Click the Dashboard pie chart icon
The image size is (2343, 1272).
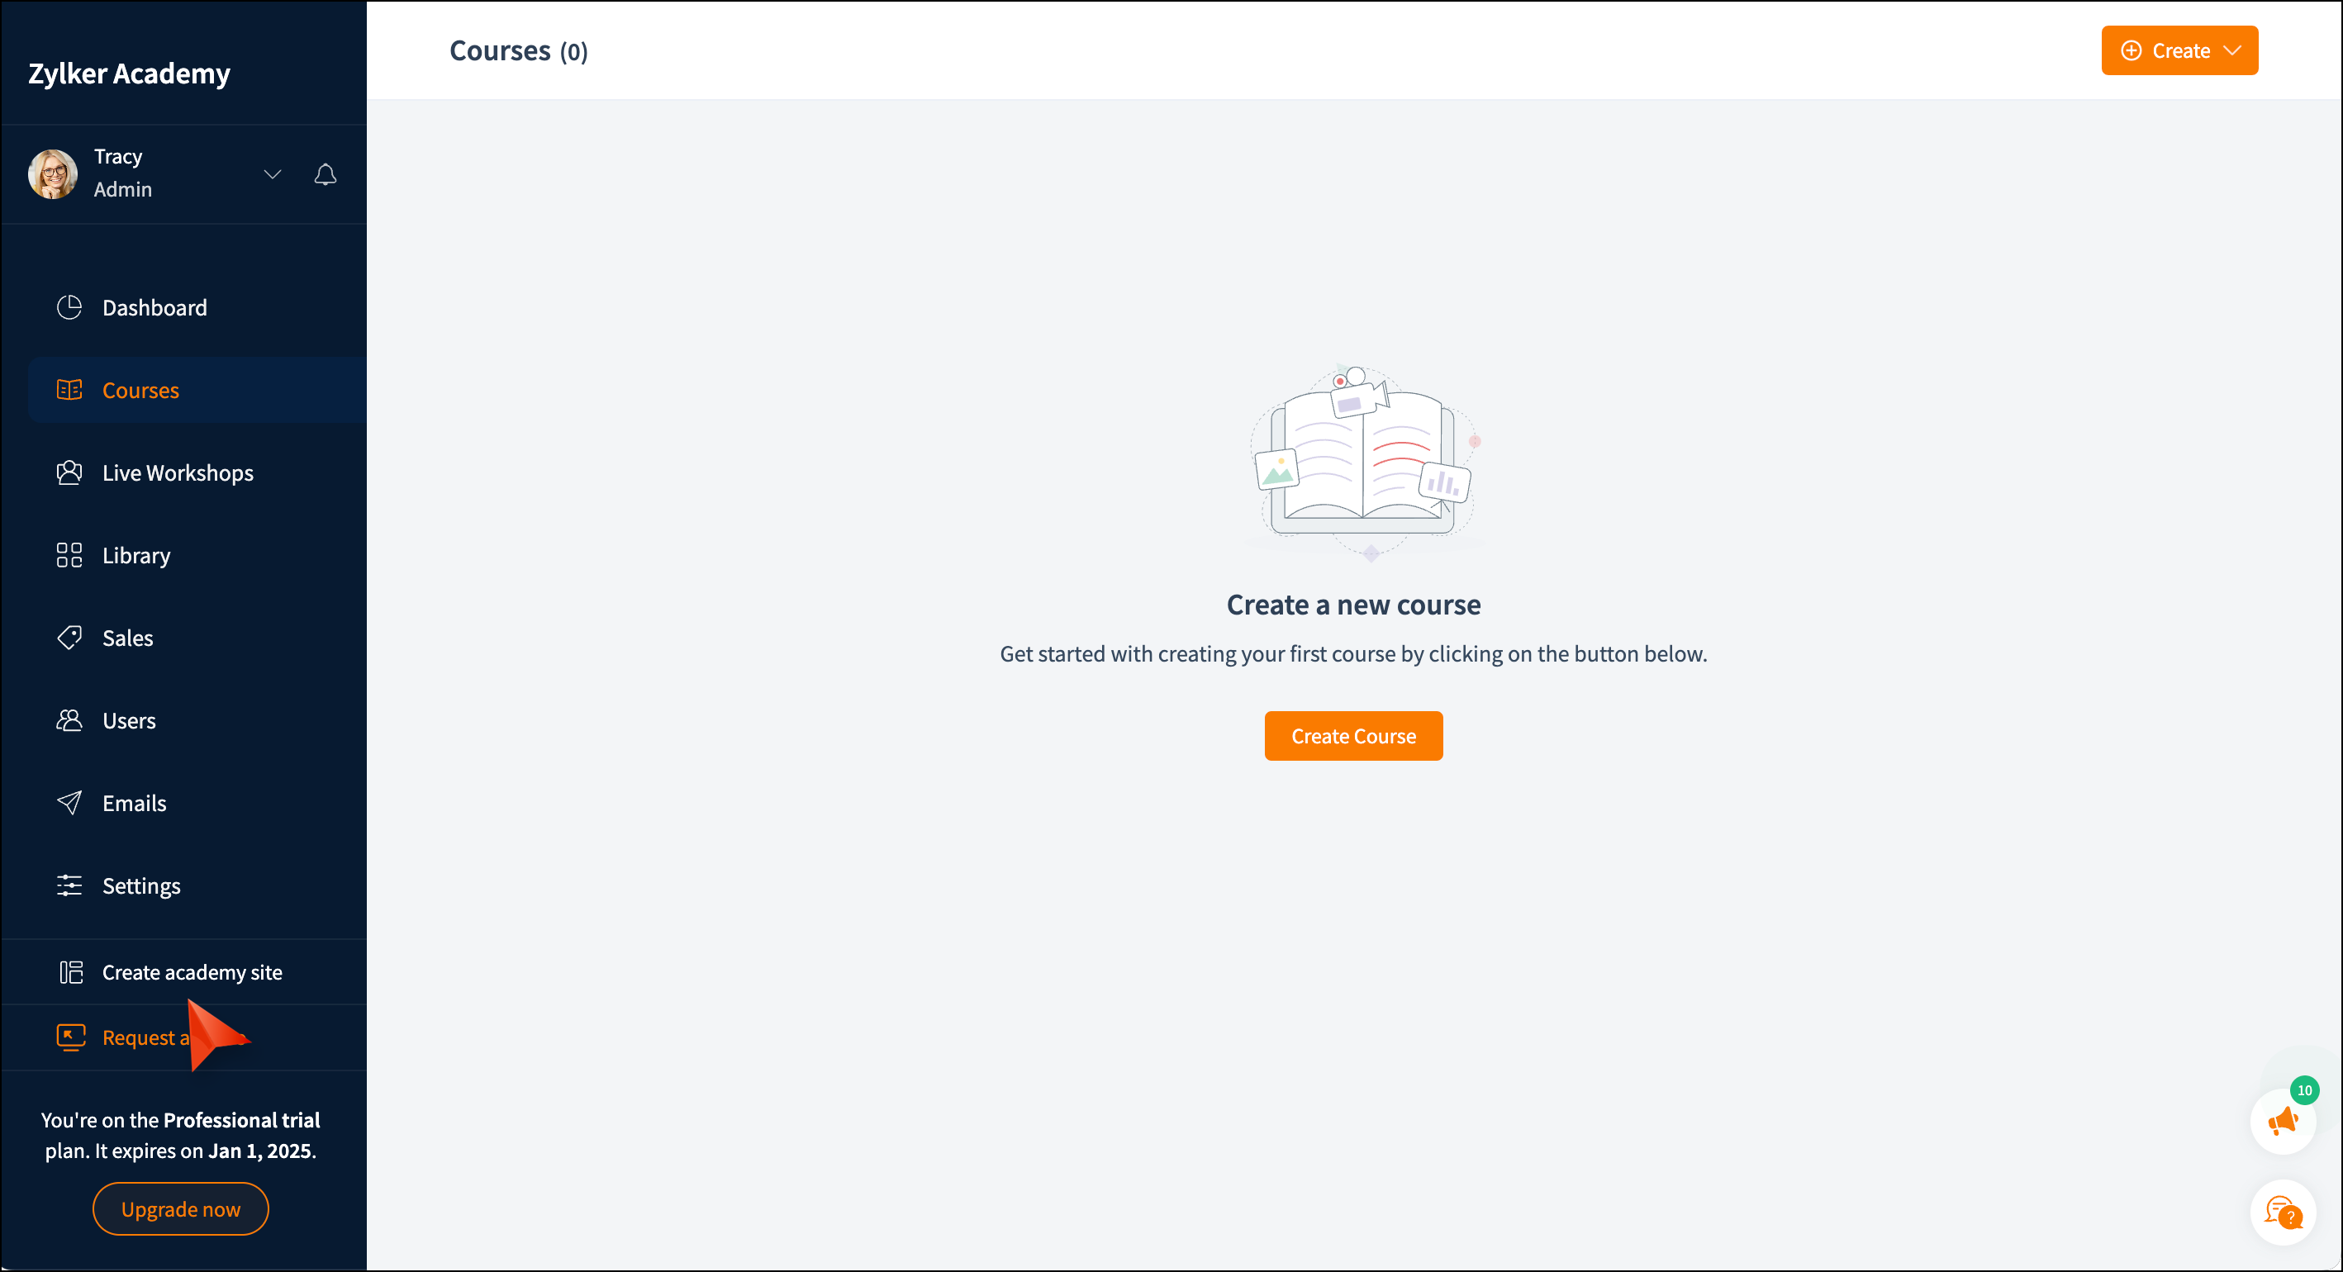click(x=69, y=307)
